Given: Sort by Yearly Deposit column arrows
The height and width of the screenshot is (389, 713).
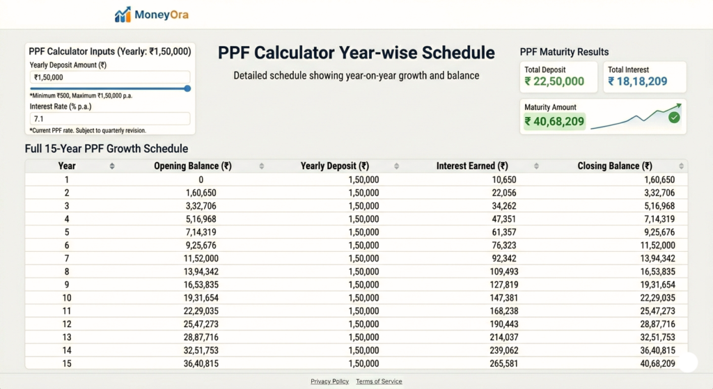Looking at the screenshot, I should [x=396, y=166].
